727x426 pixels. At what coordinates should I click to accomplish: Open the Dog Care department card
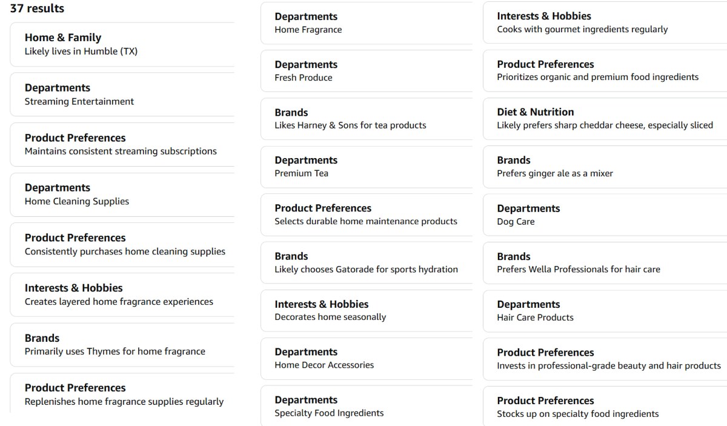[605, 215]
